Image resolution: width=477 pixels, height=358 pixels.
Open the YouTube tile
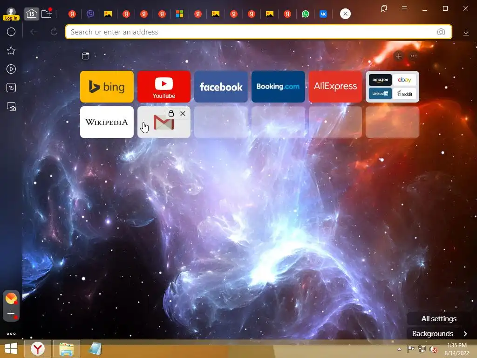click(164, 87)
